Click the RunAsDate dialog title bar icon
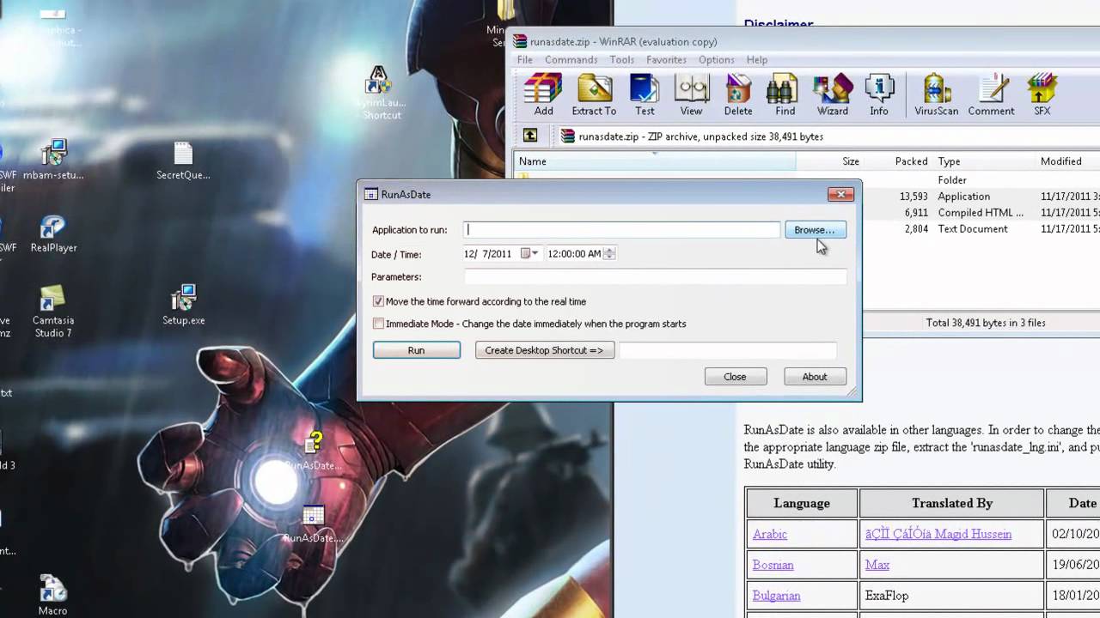This screenshot has height=618, width=1100. (x=370, y=195)
